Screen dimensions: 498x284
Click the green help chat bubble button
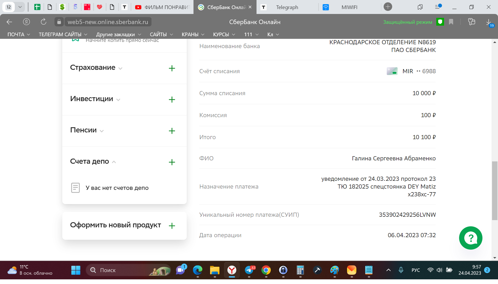coord(471,238)
